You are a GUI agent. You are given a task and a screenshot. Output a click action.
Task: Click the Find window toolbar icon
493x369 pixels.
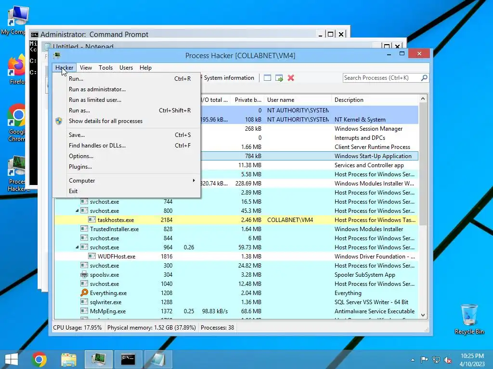pyautogui.click(x=267, y=78)
